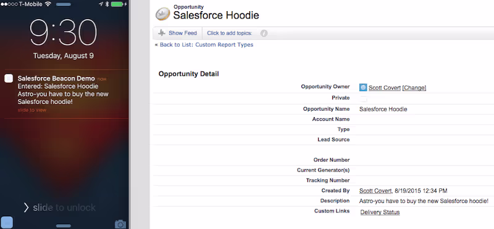
Task: Tap the Tuesday, August 9 date text
Action: click(x=64, y=56)
